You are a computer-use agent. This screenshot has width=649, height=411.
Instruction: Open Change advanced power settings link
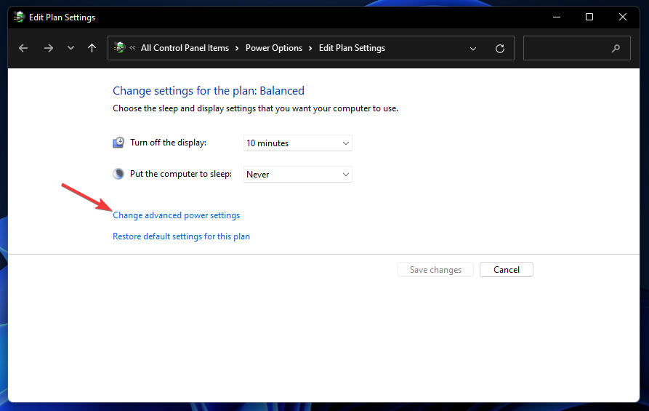pyautogui.click(x=177, y=215)
